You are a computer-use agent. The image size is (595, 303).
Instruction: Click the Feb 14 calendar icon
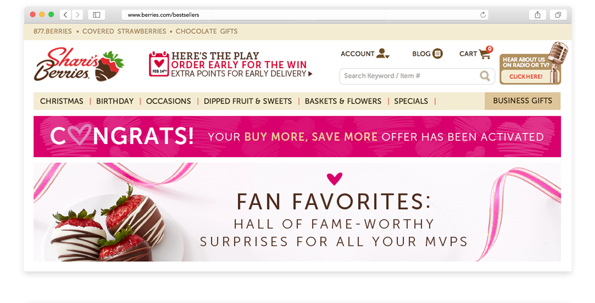pos(159,64)
